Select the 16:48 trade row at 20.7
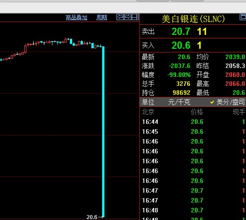Viewport: 246px width, 220px height. pos(193,210)
